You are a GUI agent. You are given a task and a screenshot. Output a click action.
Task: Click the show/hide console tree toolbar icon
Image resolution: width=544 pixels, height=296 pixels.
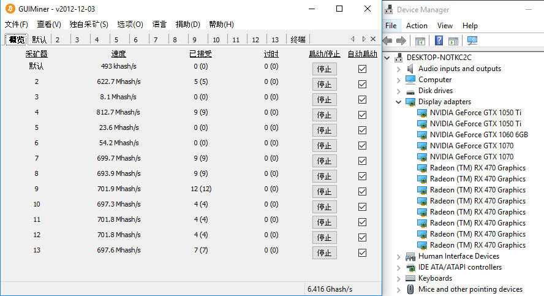420,41
